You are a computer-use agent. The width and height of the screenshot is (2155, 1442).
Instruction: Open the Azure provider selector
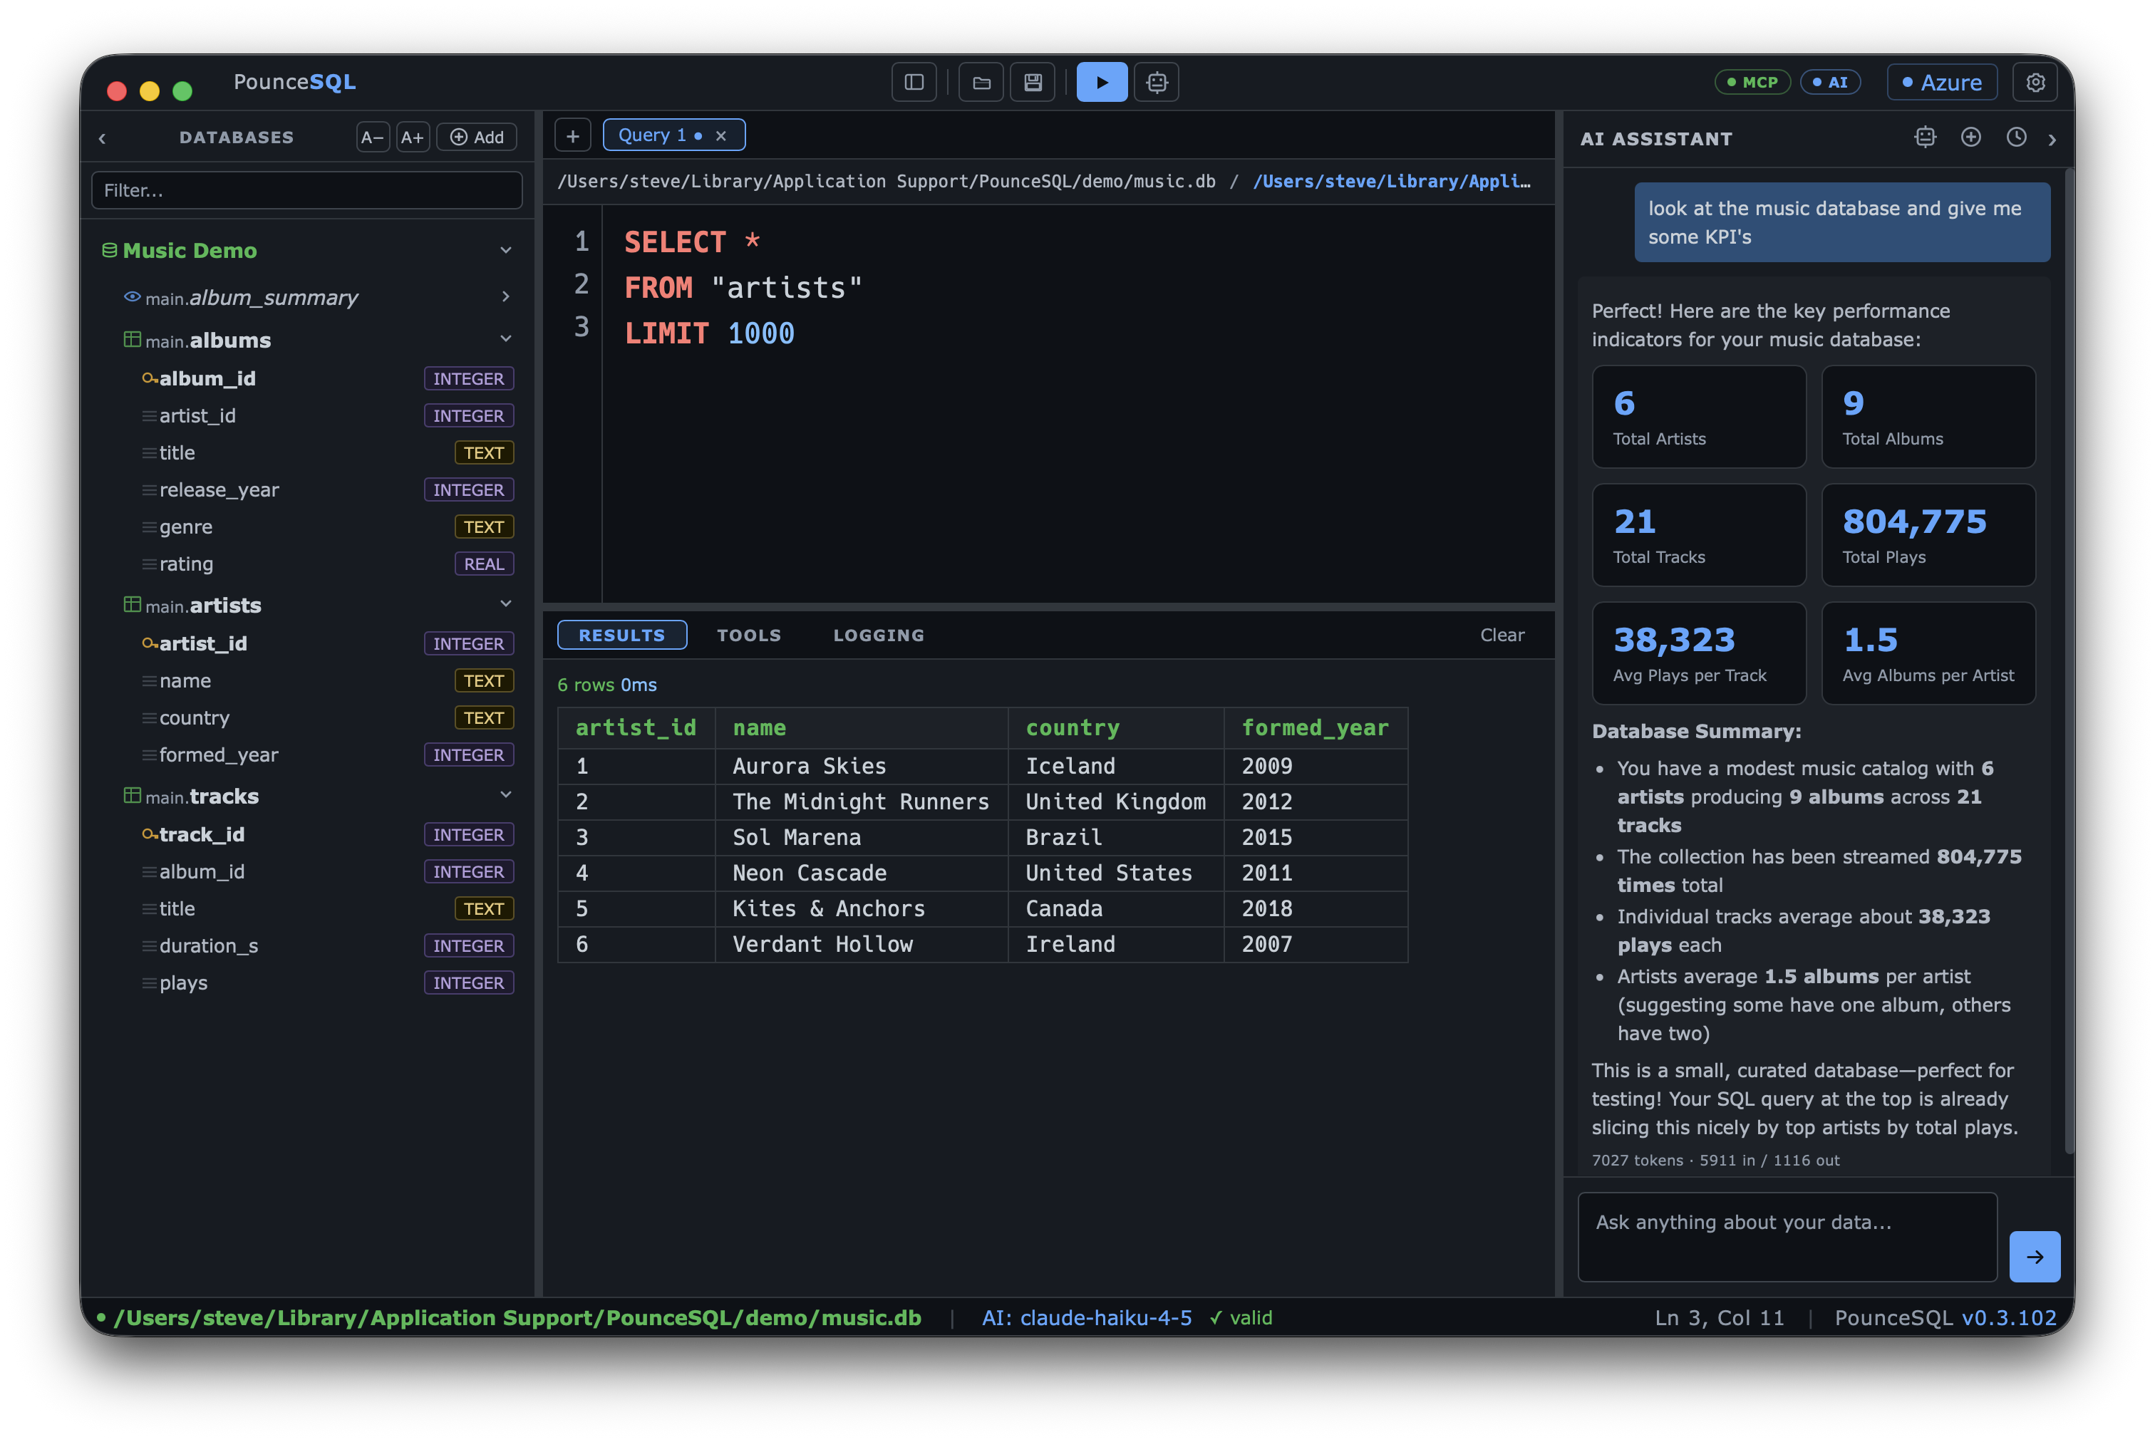[1942, 82]
